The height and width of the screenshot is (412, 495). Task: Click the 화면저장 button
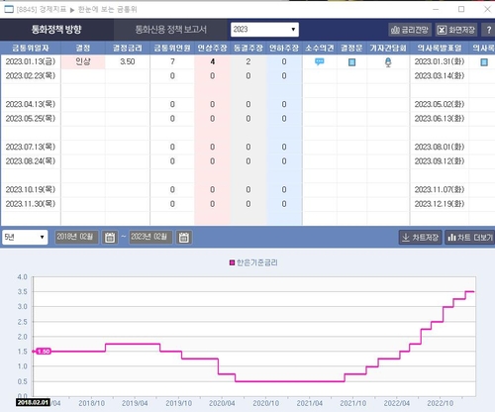[x=456, y=30]
